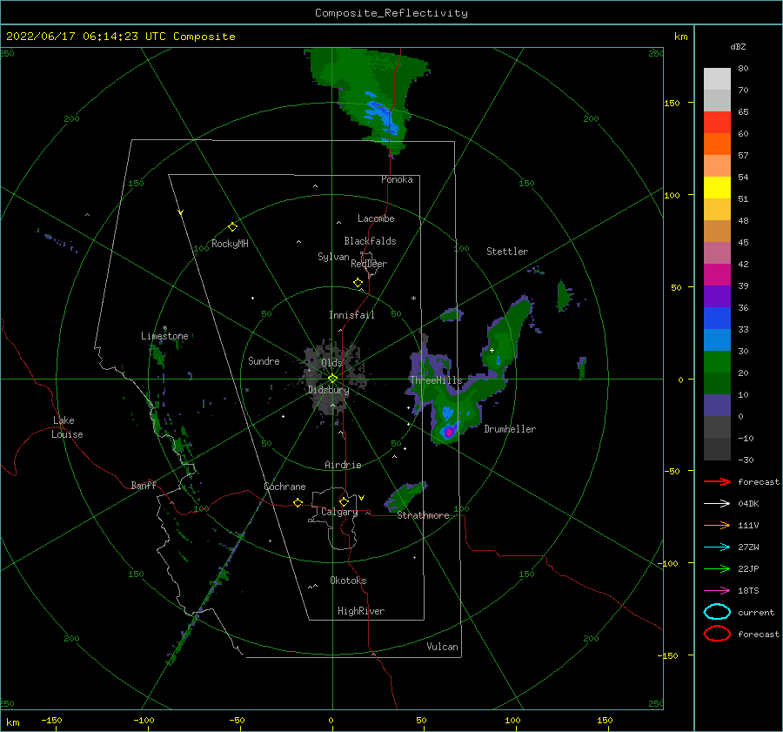Image resolution: width=783 pixels, height=732 pixels.
Task: Click the Calgary city label
Action: [339, 512]
